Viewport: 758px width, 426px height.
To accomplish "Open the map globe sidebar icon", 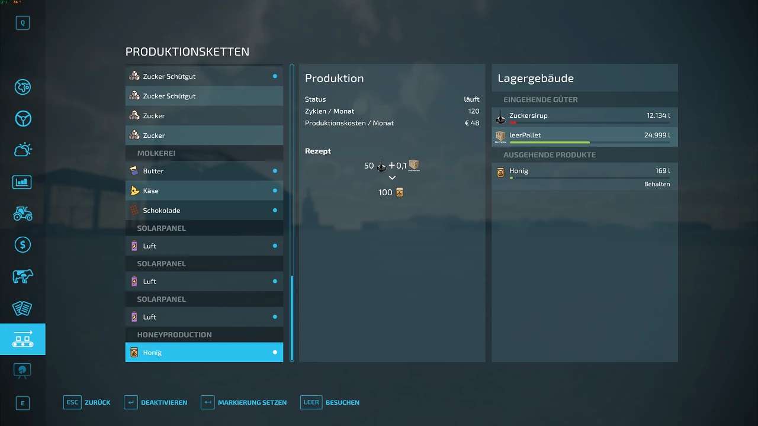I will tap(23, 87).
